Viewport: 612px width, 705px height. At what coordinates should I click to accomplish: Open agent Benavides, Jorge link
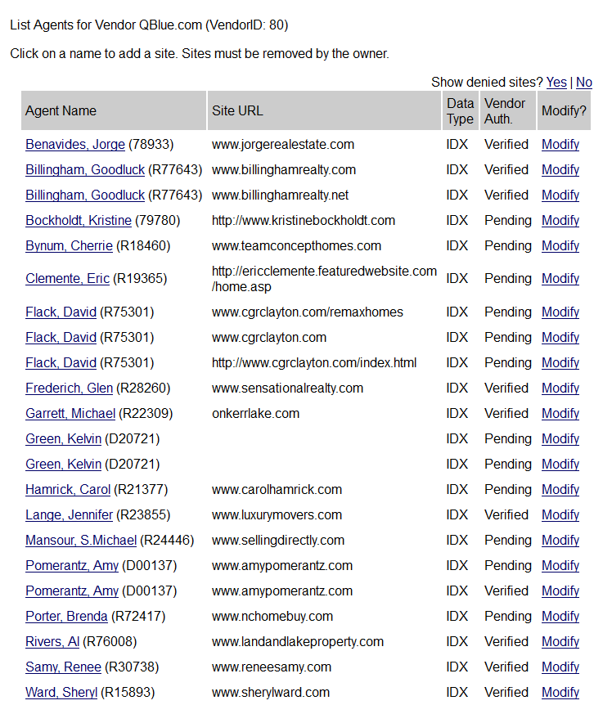click(75, 145)
